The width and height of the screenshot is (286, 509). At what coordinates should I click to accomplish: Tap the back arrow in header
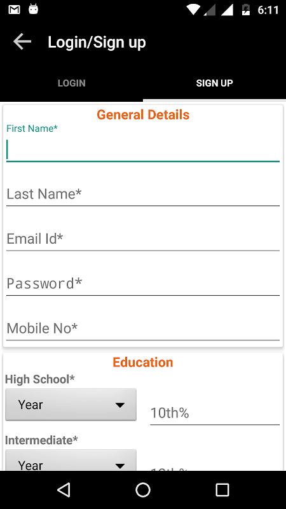coord(22,42)
